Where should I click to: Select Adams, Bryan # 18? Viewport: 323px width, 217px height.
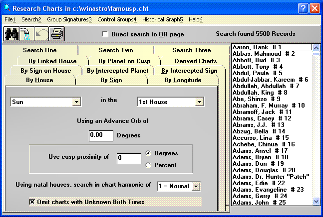point(272,157)
